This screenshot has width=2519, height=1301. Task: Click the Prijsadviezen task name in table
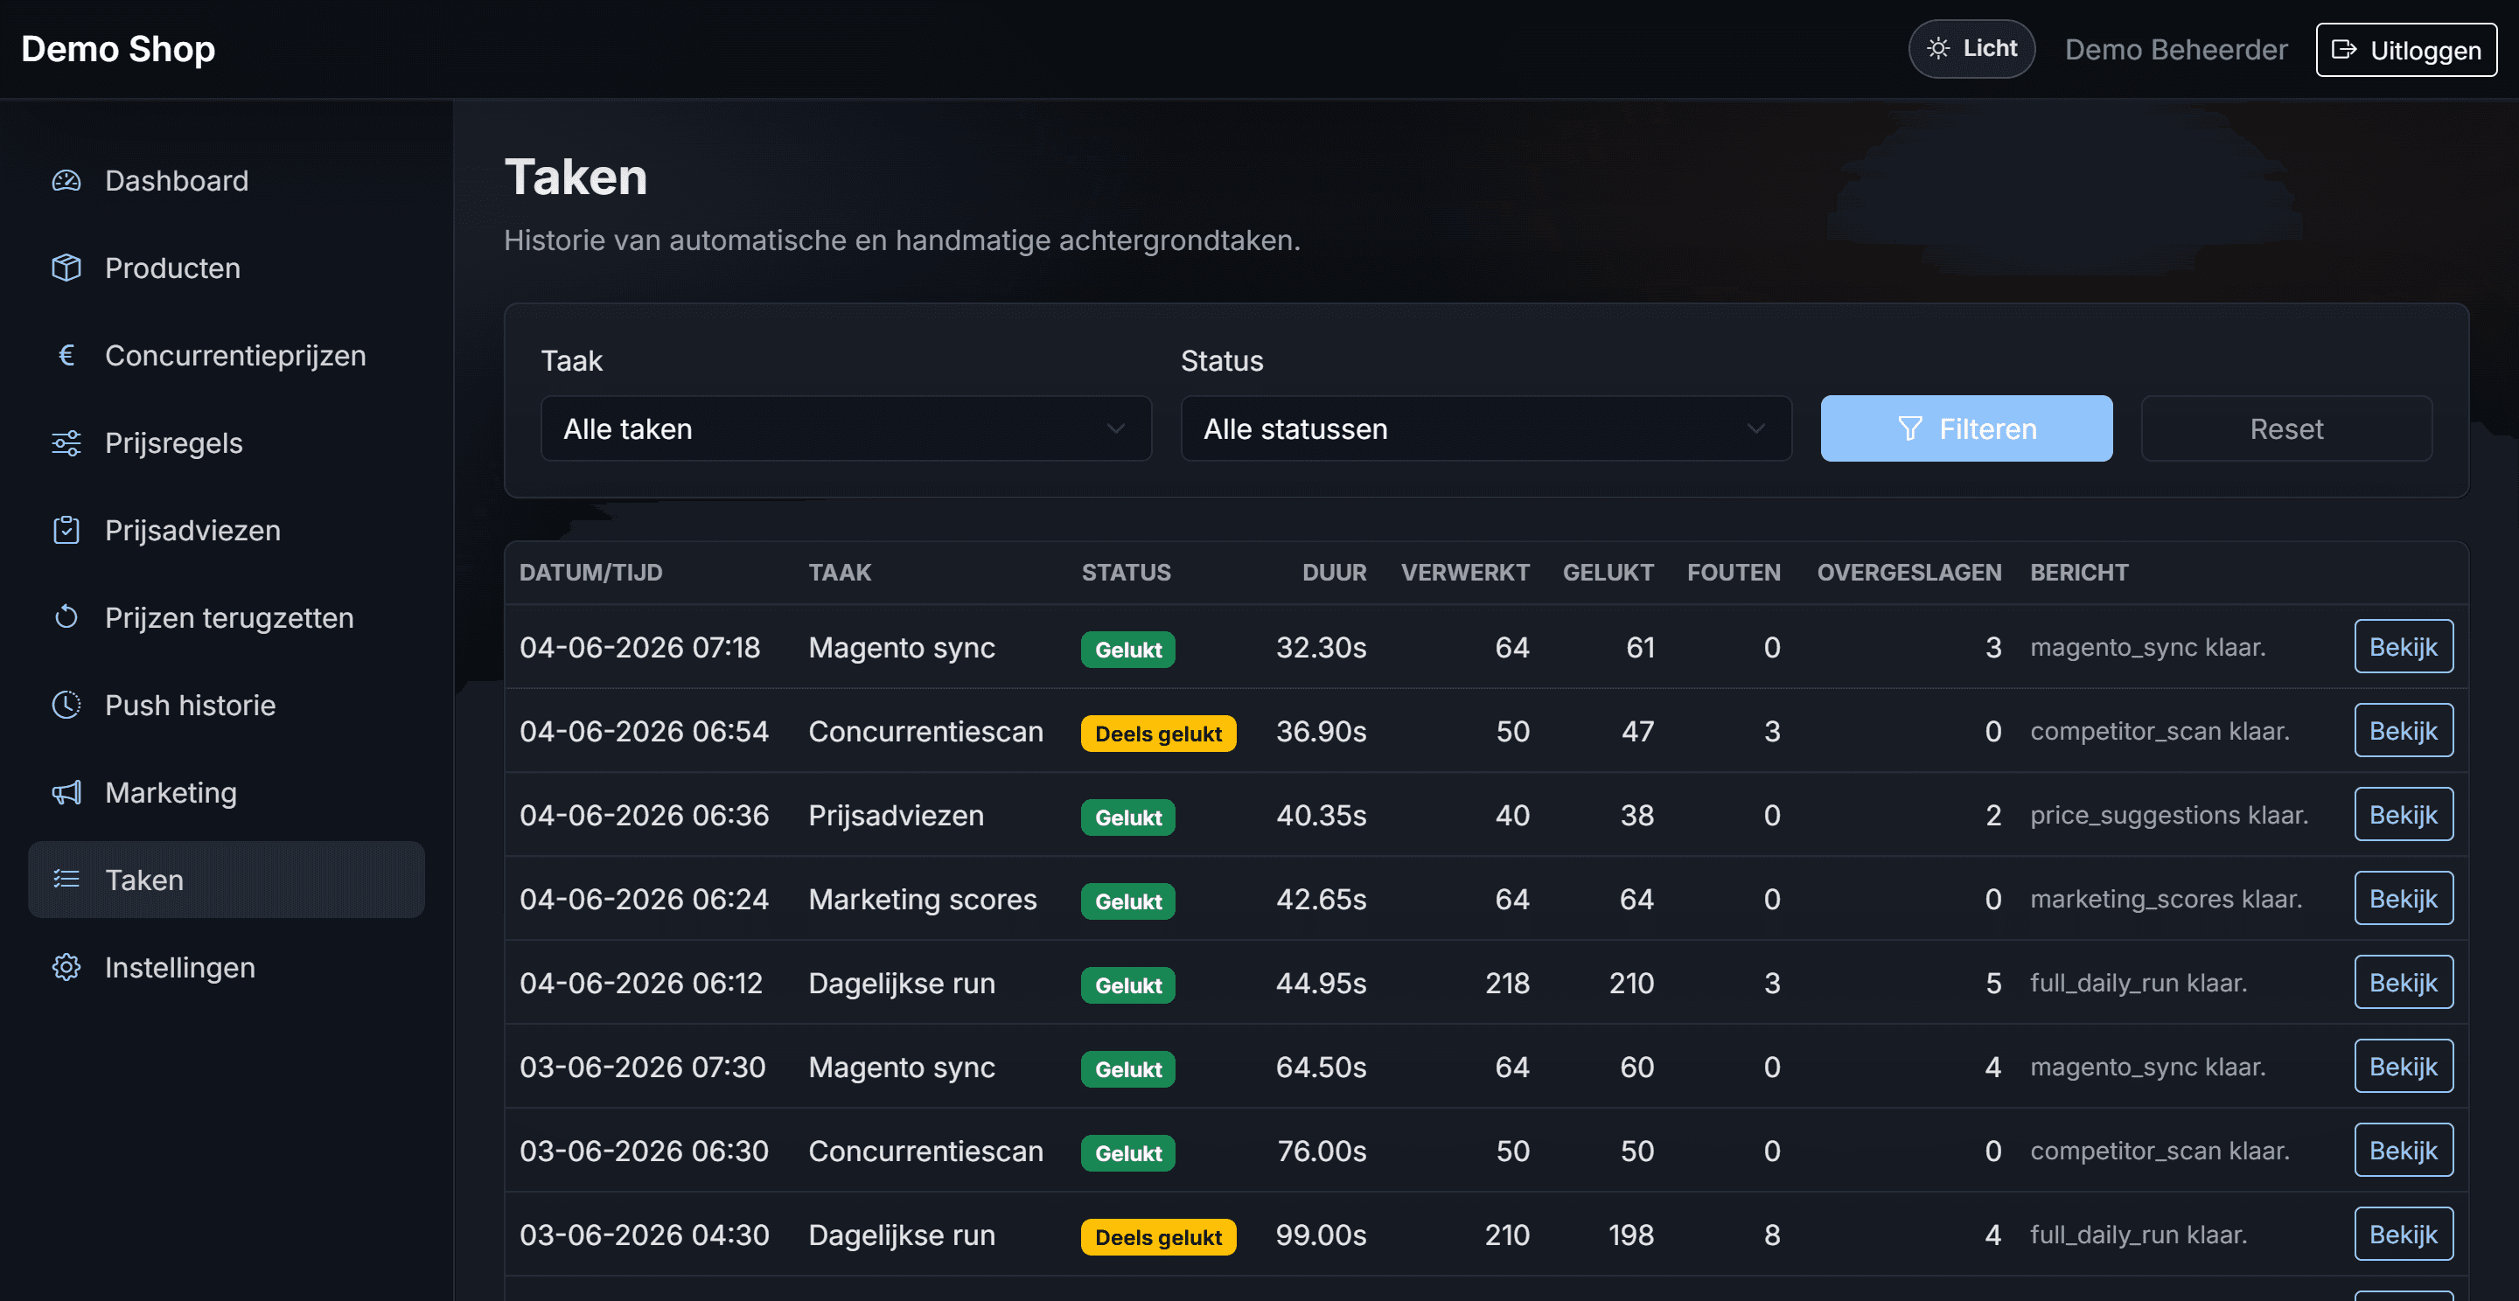(896, 815)
